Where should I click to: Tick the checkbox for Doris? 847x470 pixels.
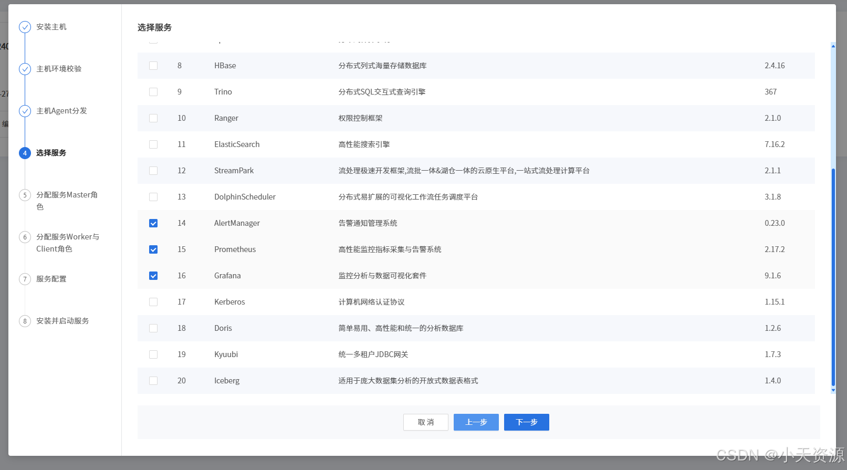coord(153,328)
